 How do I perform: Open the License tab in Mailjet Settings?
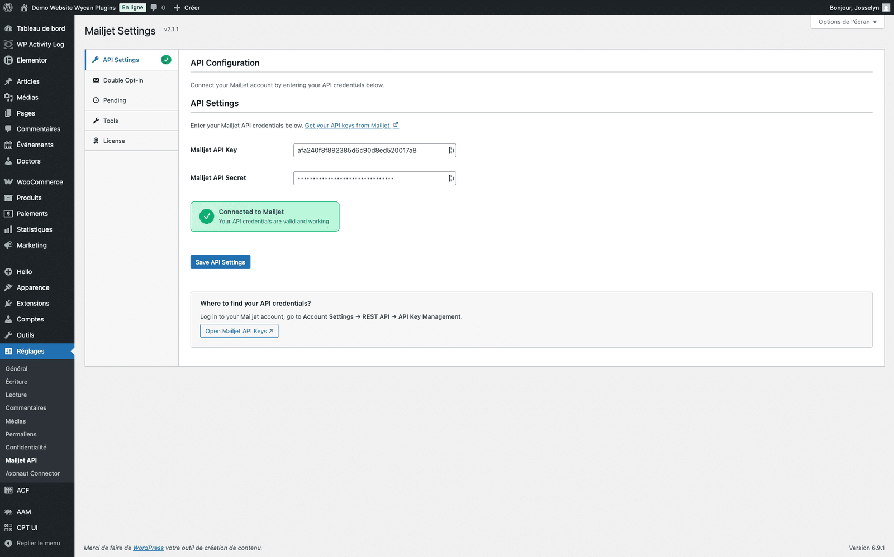(114, 141)
